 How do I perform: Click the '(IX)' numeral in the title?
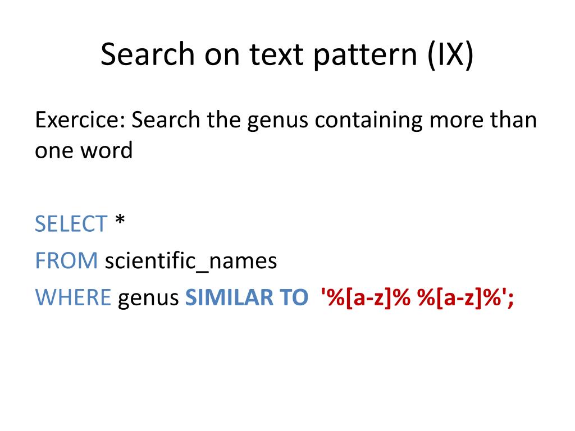[x=451, y=54]
